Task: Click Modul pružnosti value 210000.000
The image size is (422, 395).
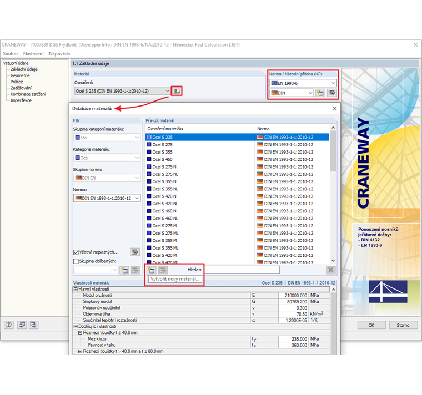Action: (x=294, y=296)
